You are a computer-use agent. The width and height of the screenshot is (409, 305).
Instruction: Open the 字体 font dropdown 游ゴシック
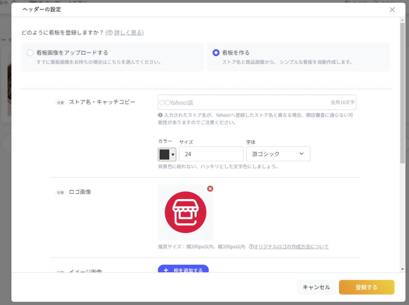pos(278,154)
